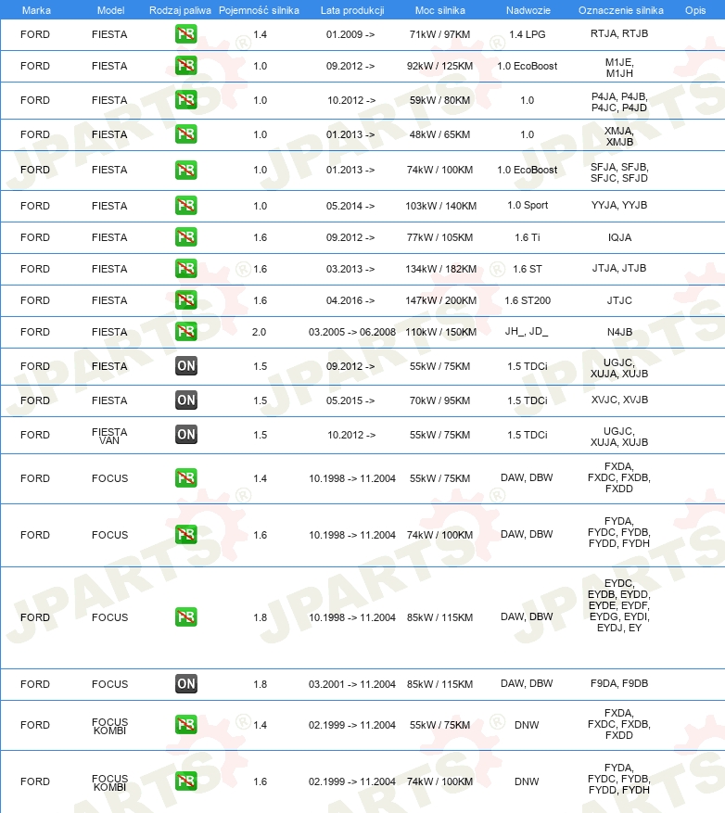Image resolution: width=725 pixels, height=813 pixels.
Task: Select engine code cell P4JA, P4JB, P4JC, P4JD
Action: [619, 102]
